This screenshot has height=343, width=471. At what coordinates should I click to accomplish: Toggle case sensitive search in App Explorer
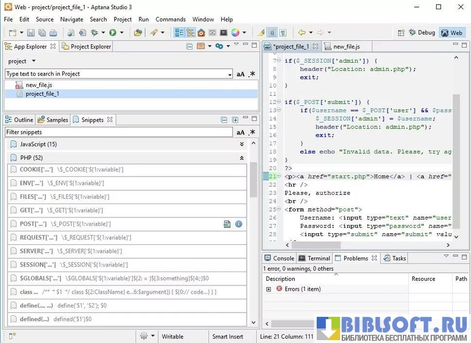pos(240,74)
